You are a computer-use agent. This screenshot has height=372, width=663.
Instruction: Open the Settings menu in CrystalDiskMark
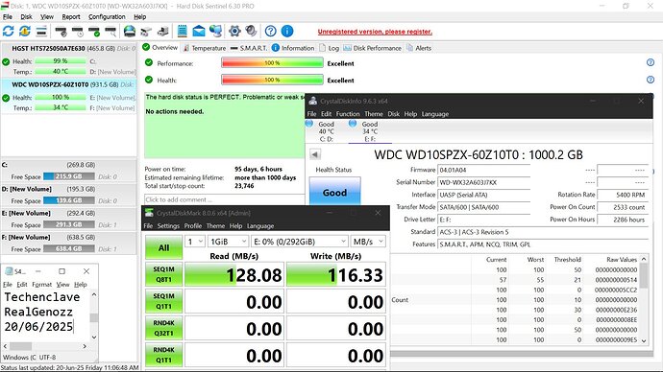tap(168, 225)
